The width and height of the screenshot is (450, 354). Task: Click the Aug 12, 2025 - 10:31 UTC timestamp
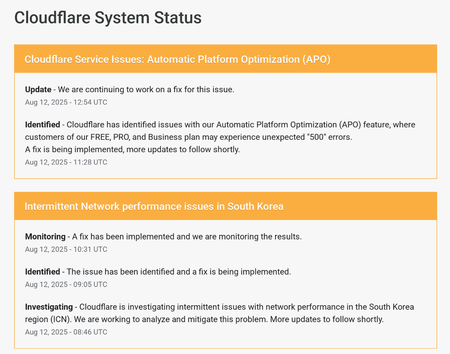click(x=66, y=250)
